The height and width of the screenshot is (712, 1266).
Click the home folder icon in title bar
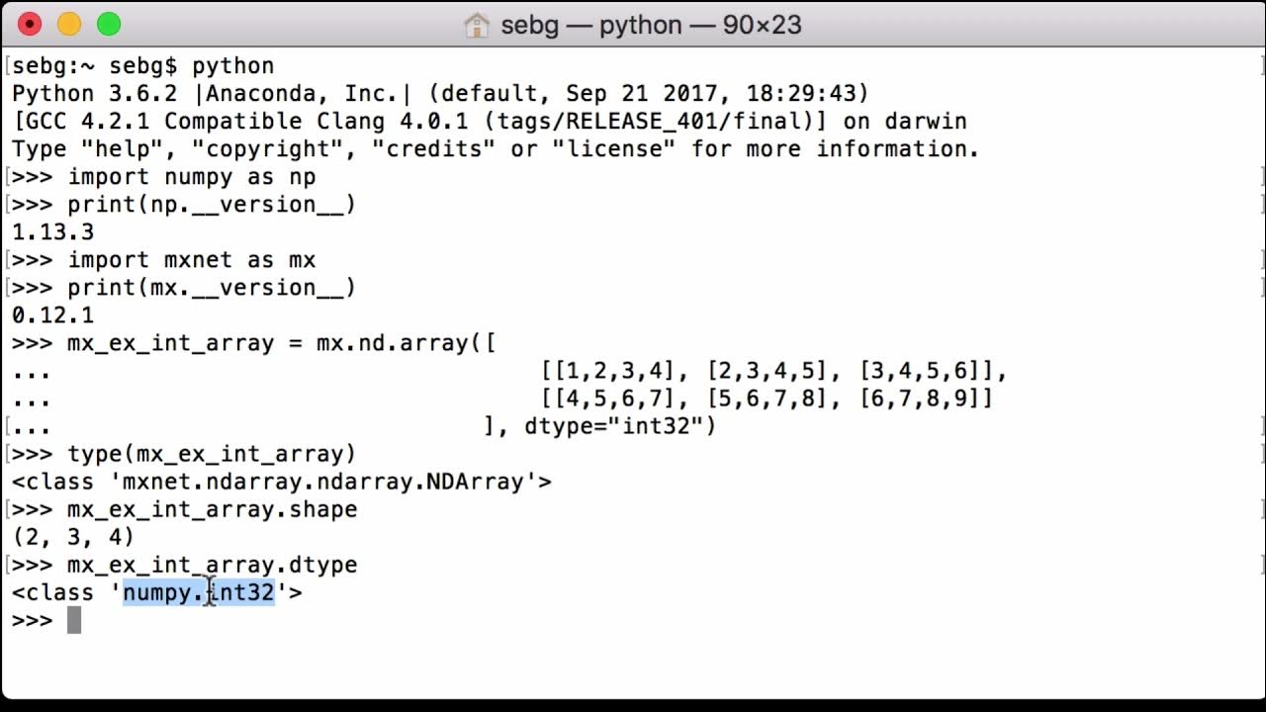[x=477, y=26]
